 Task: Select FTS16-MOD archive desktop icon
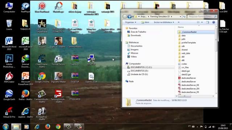click(x=75, y=95)
